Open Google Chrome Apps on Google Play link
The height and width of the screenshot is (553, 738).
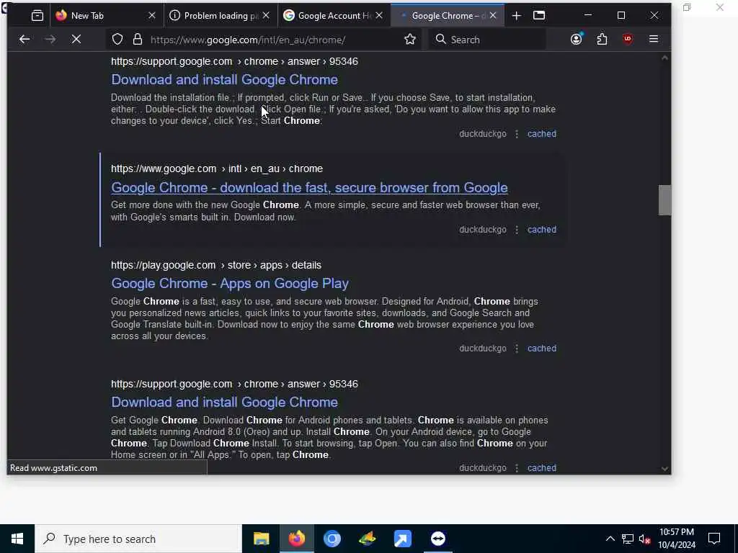pyautogui.click(x=230, y=284)
